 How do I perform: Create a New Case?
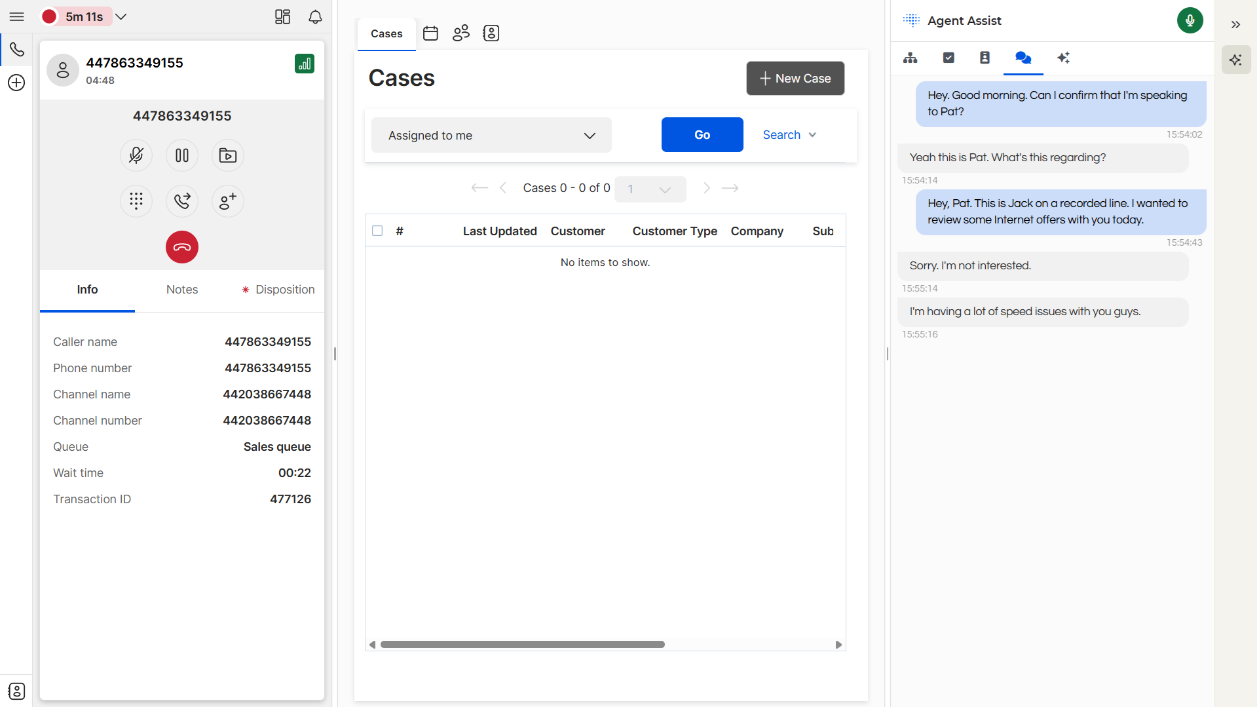click(x=795, y=79)
